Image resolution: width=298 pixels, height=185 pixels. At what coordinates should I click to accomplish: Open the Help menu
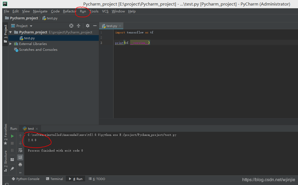[x=132, y=11]
